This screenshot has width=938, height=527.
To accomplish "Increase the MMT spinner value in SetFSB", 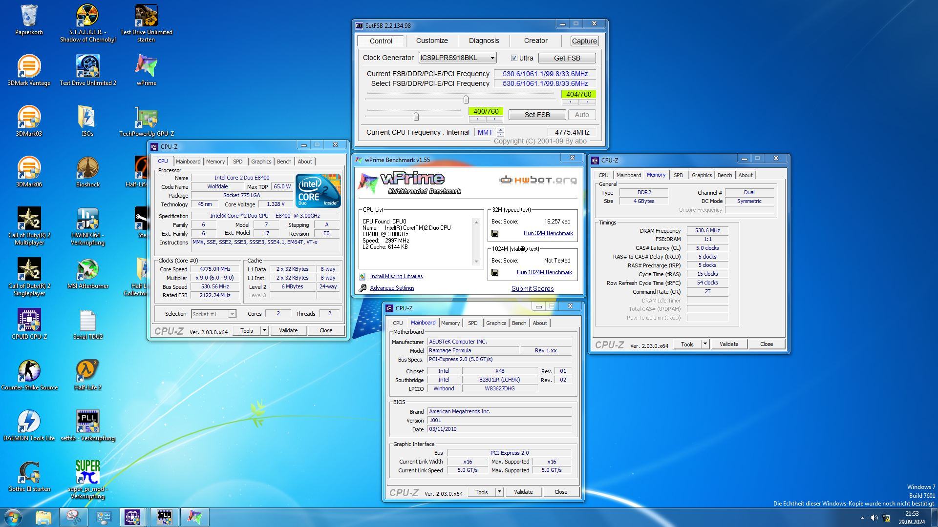I will coord(500,130).
